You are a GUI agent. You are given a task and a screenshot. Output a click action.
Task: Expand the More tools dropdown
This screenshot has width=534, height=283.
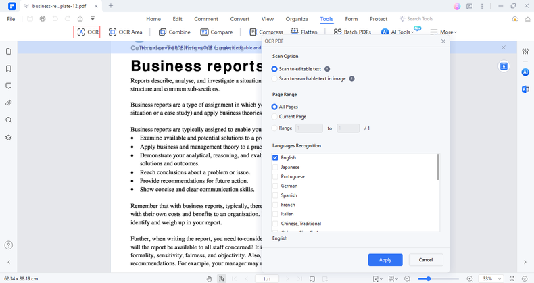443,32
